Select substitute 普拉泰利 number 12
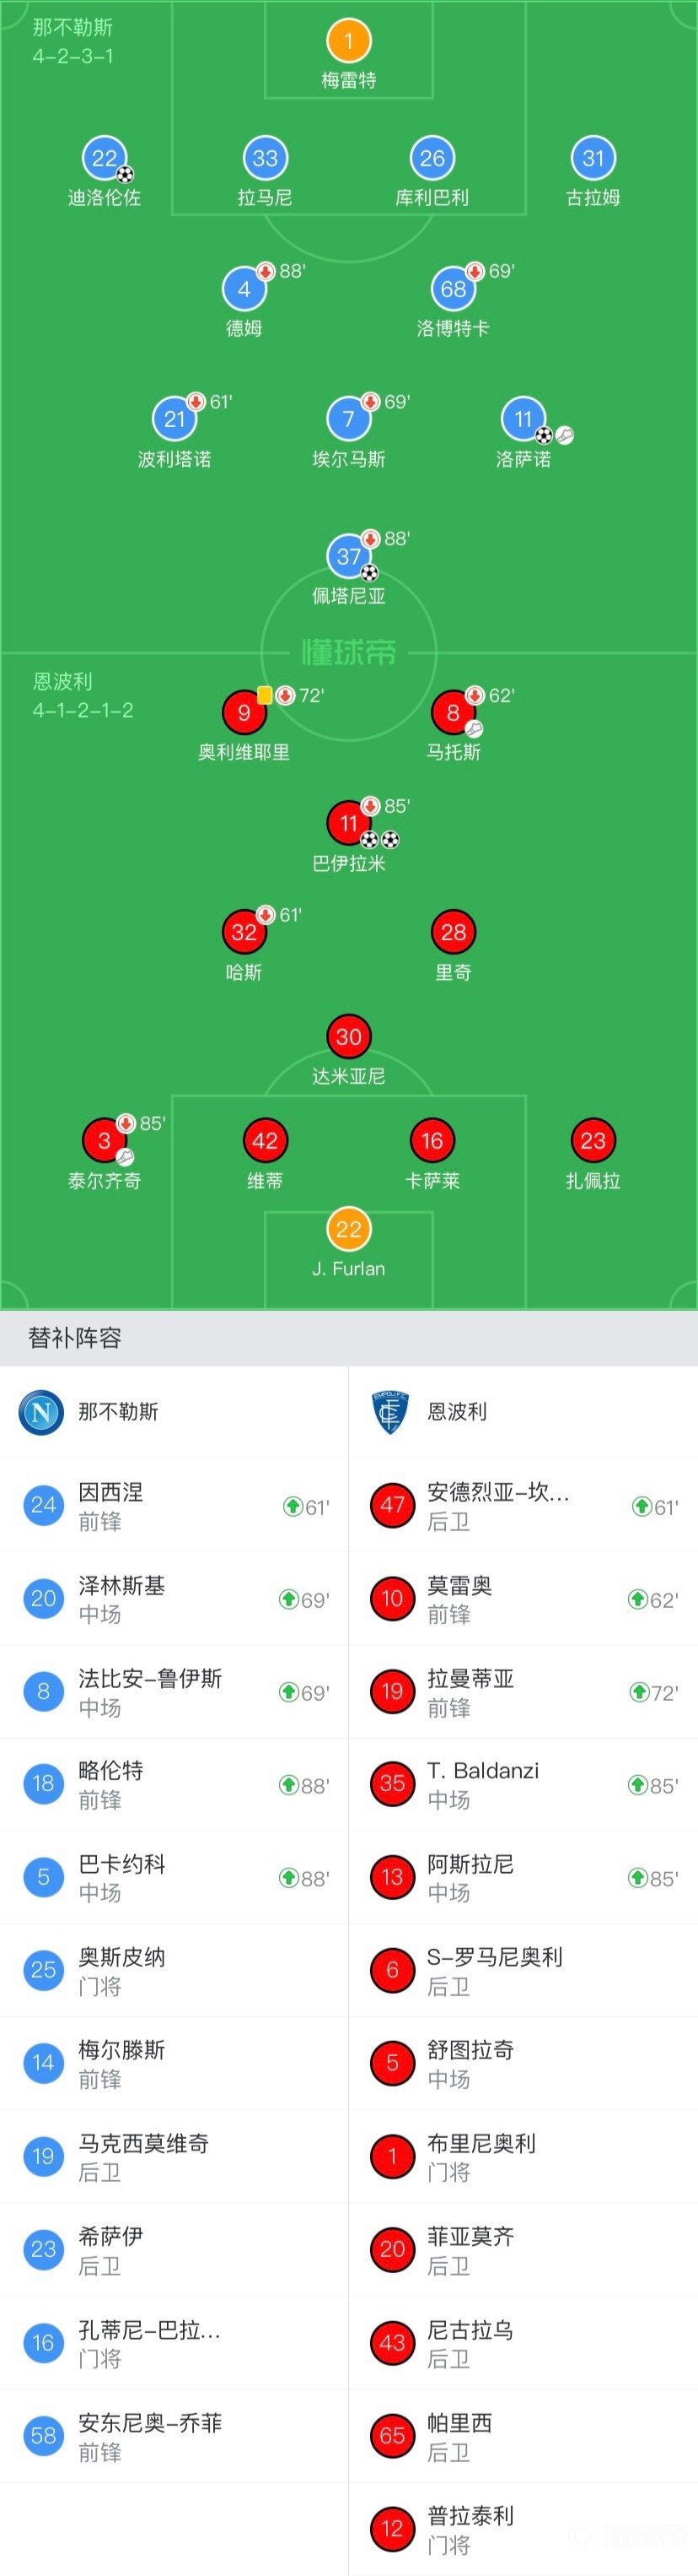The image size is (698, 2576). point(393,2528)
